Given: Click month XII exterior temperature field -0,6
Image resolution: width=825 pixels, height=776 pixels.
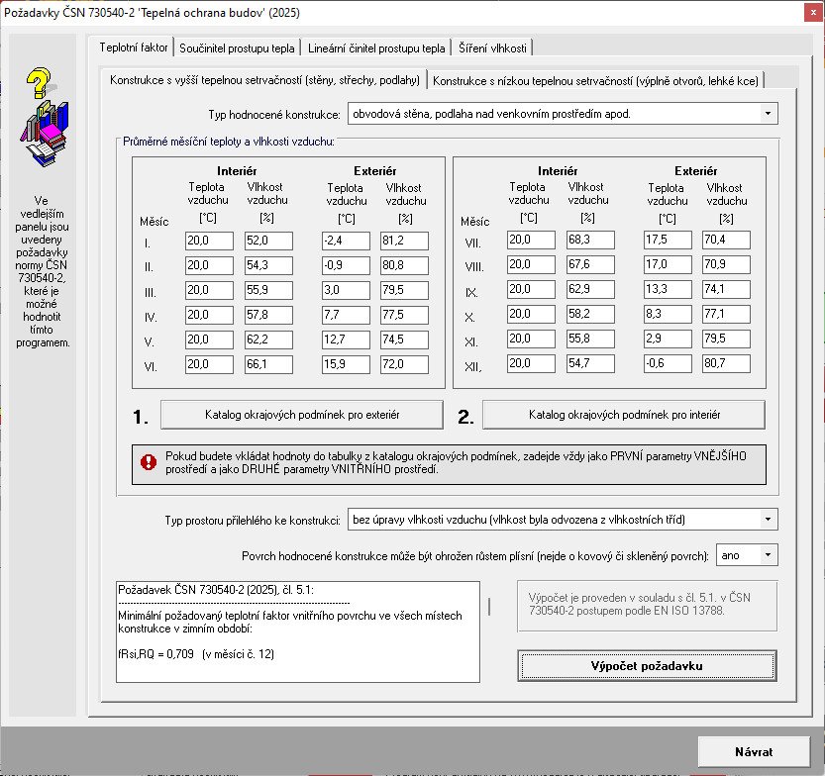Looking at the screenshot, I should click(668, 363).
